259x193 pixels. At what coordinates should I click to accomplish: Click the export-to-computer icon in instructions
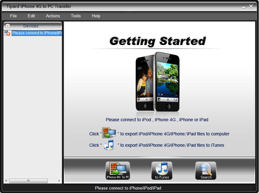point(109,133)
